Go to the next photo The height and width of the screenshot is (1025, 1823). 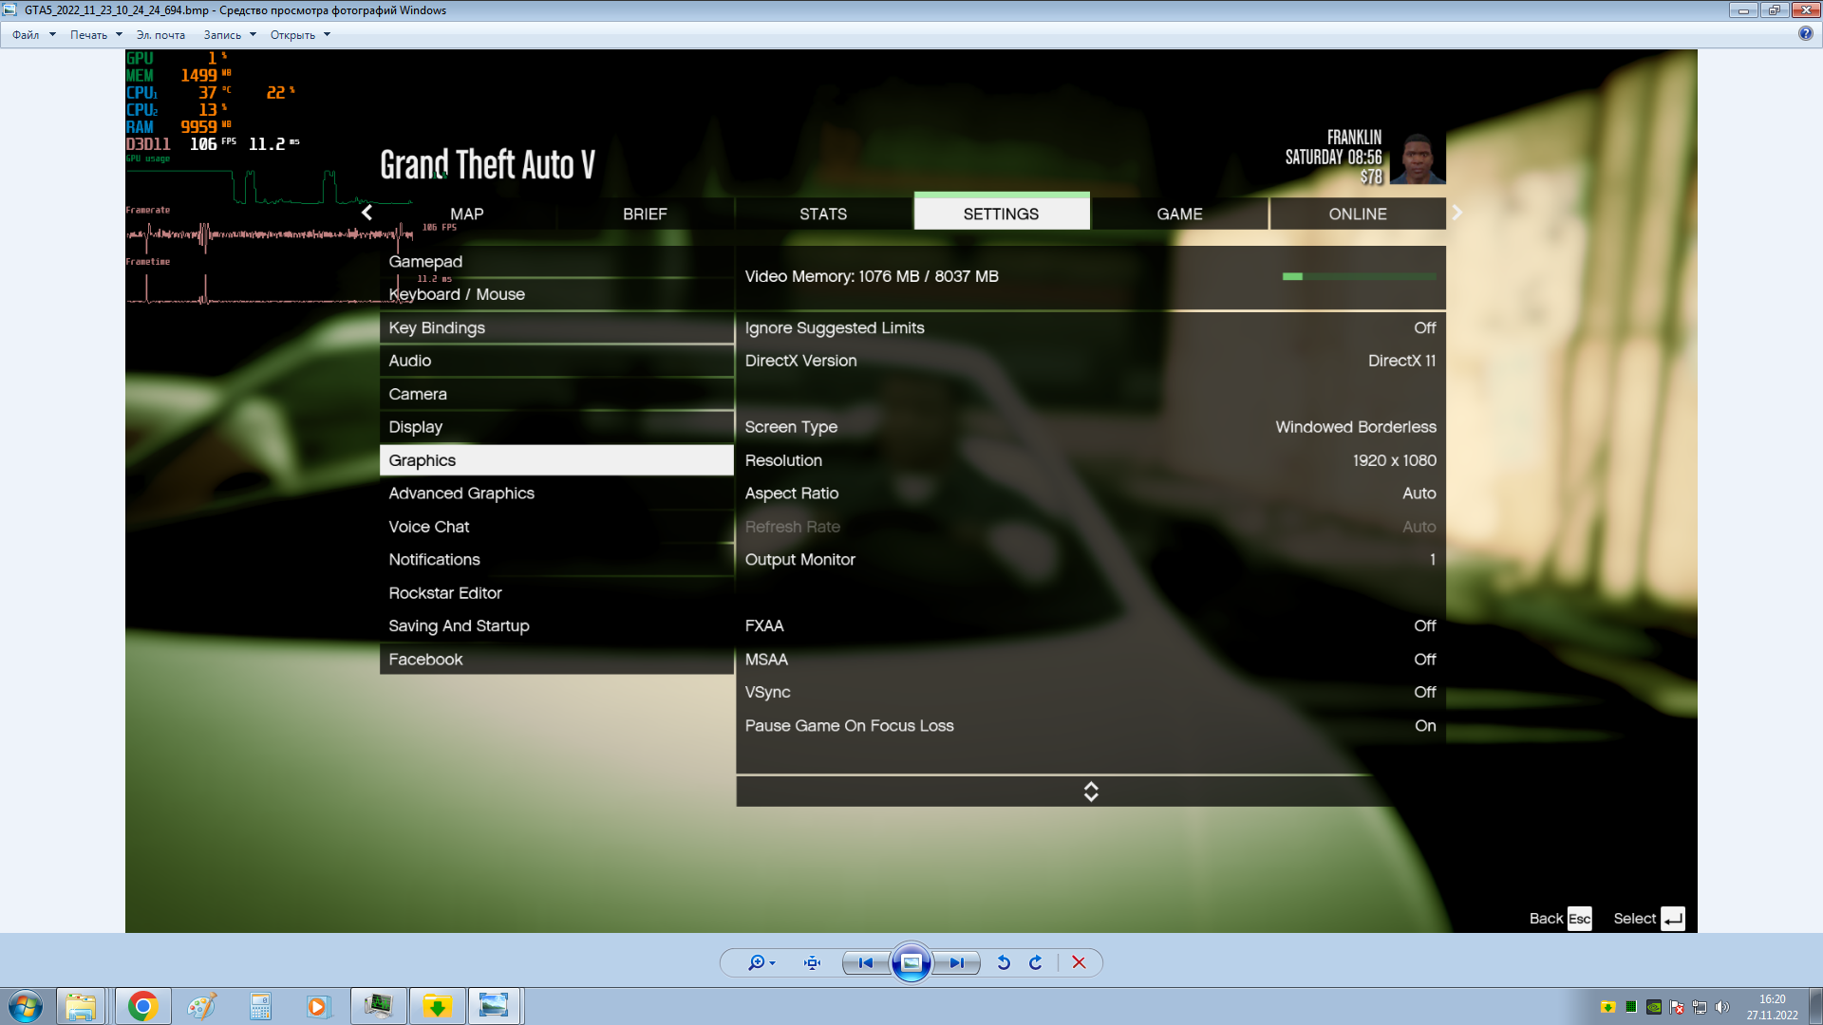(956, 962)
